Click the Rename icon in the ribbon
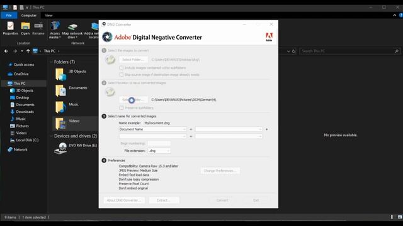Viewport: 403px width, 226px height. pos(38,26)
